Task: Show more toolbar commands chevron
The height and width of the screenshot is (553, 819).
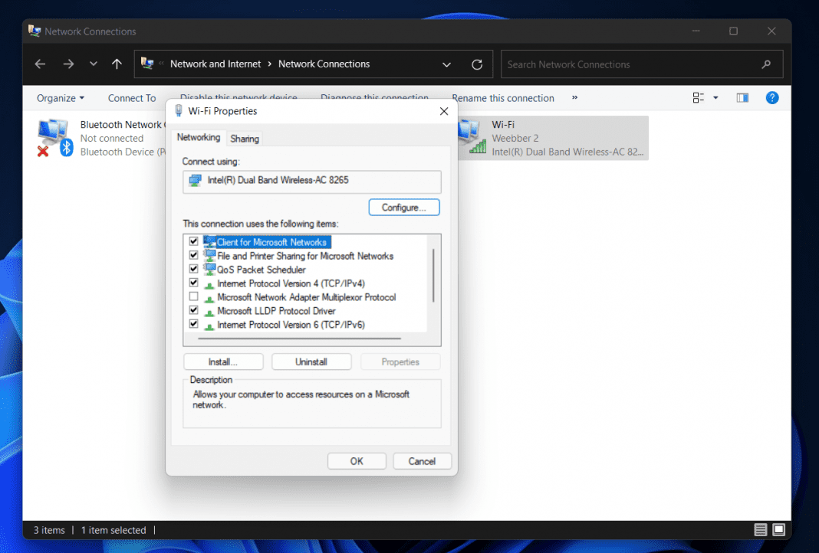Action: 574,97
